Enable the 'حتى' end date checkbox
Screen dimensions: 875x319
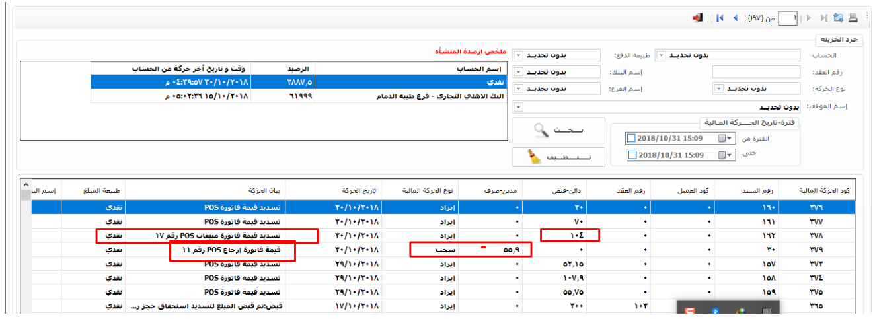[x=632, y=155]
